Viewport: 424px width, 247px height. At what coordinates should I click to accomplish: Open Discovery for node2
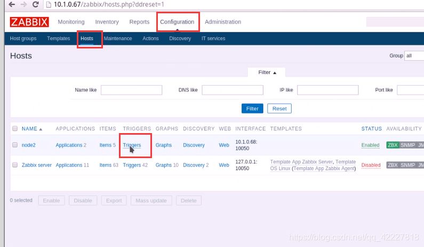pos(194,145)
